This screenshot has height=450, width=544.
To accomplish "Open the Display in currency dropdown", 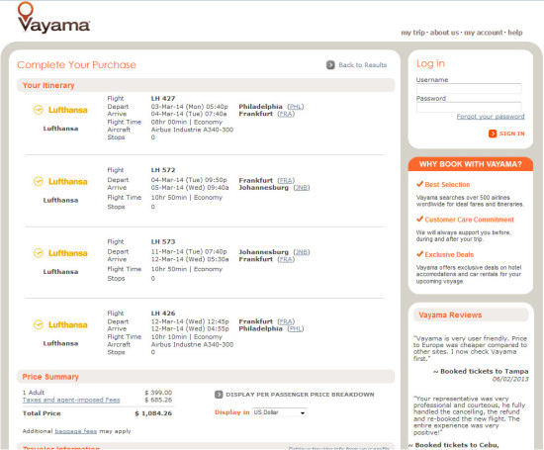I will tap(279, 412).
